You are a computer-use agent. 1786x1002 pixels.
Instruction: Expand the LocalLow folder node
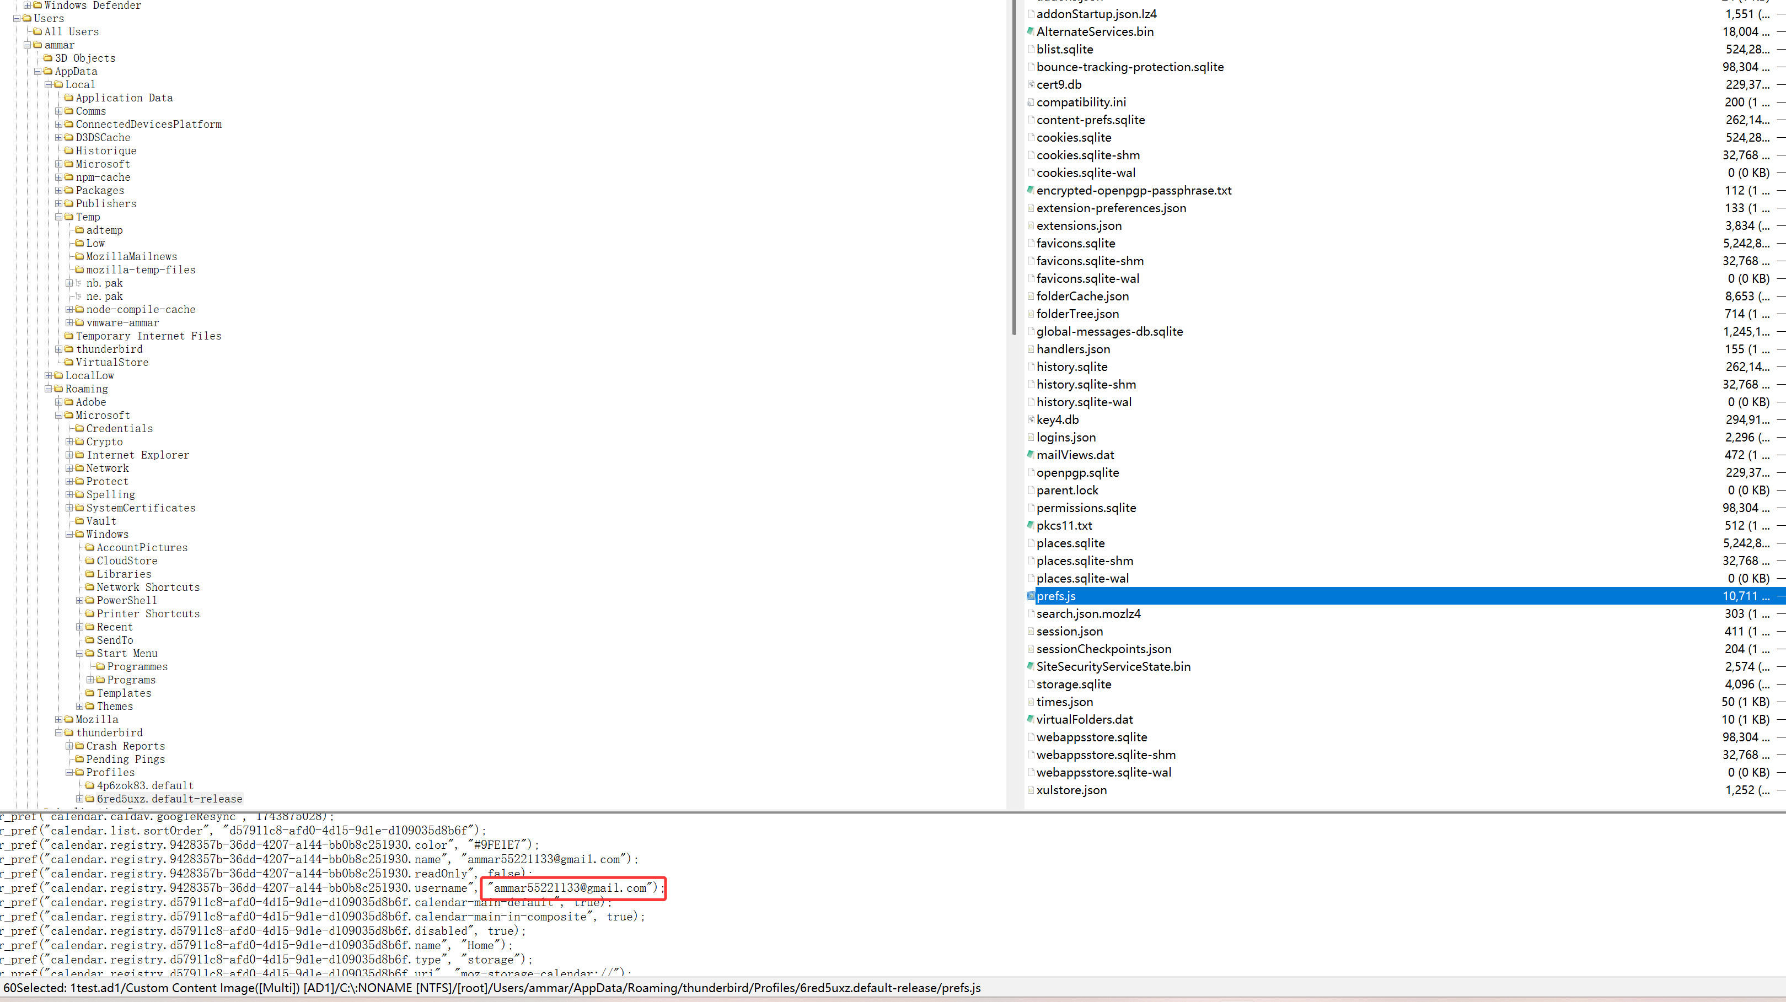coord(49,375)
